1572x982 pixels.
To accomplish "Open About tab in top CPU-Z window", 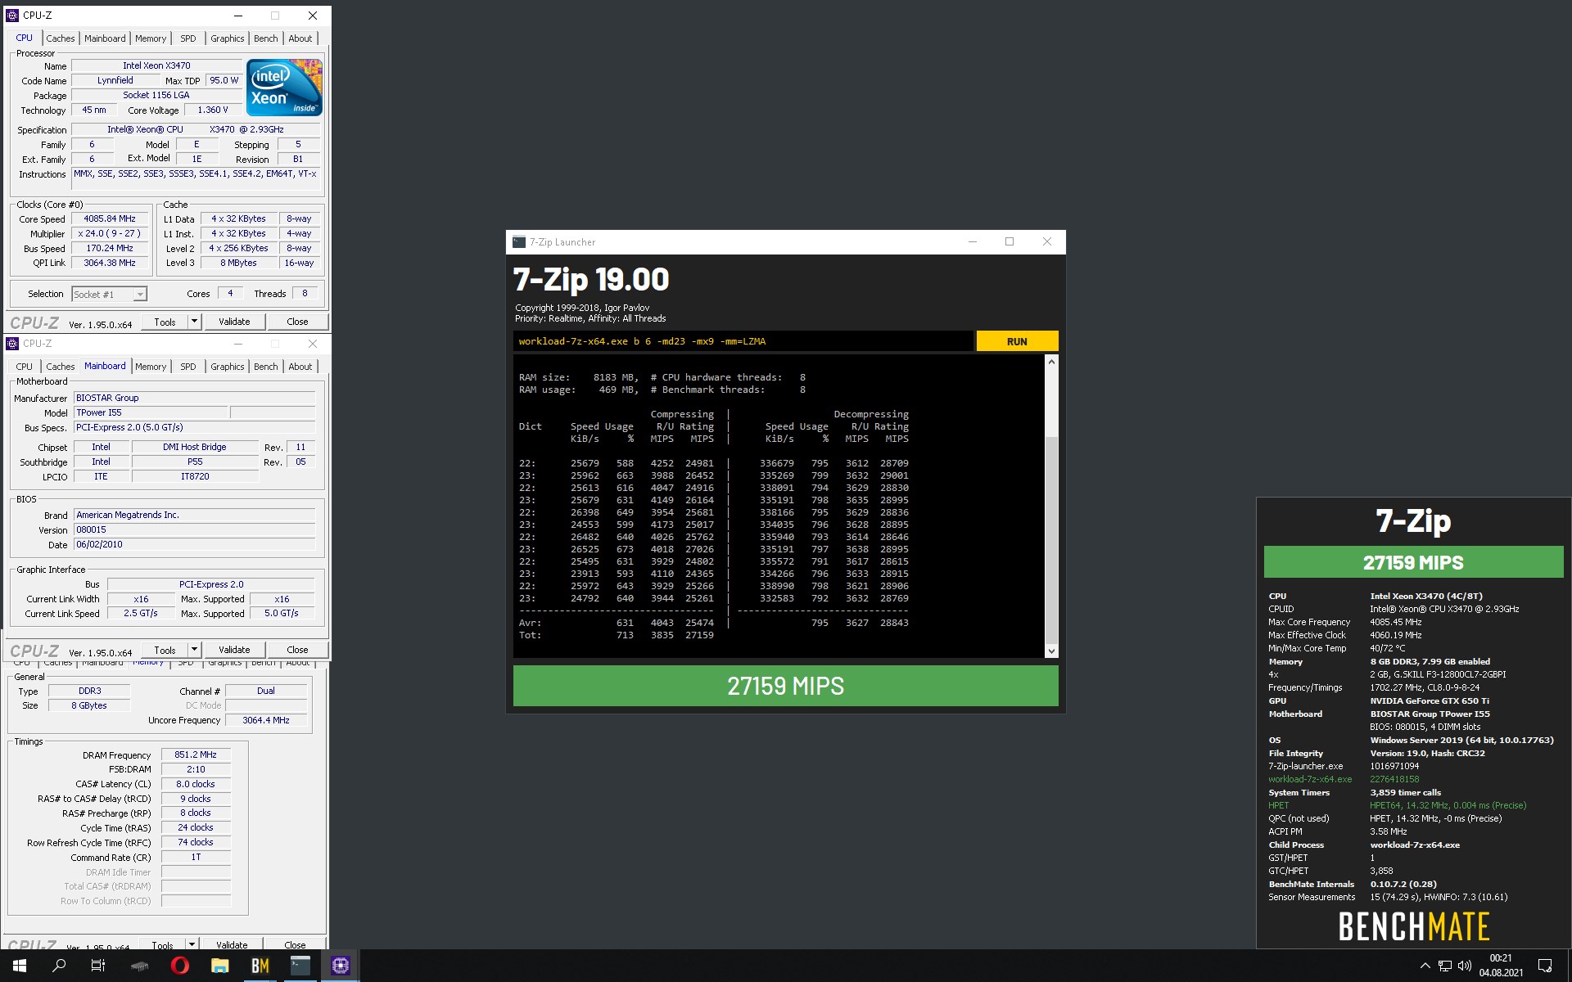I will (x=300, y=38).
